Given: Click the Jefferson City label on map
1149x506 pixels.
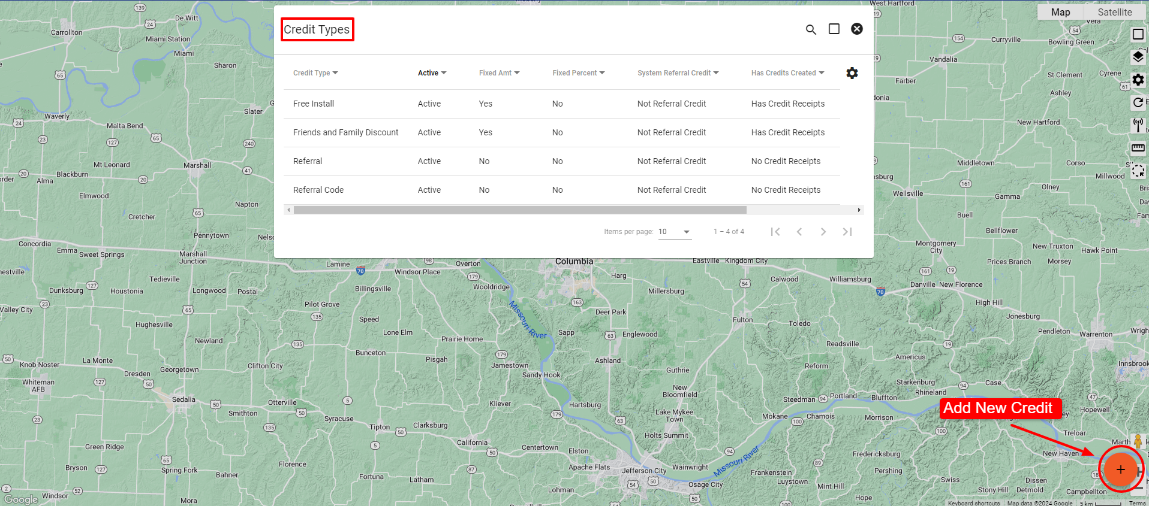Looking at the screenshot, I should (644, 471).
